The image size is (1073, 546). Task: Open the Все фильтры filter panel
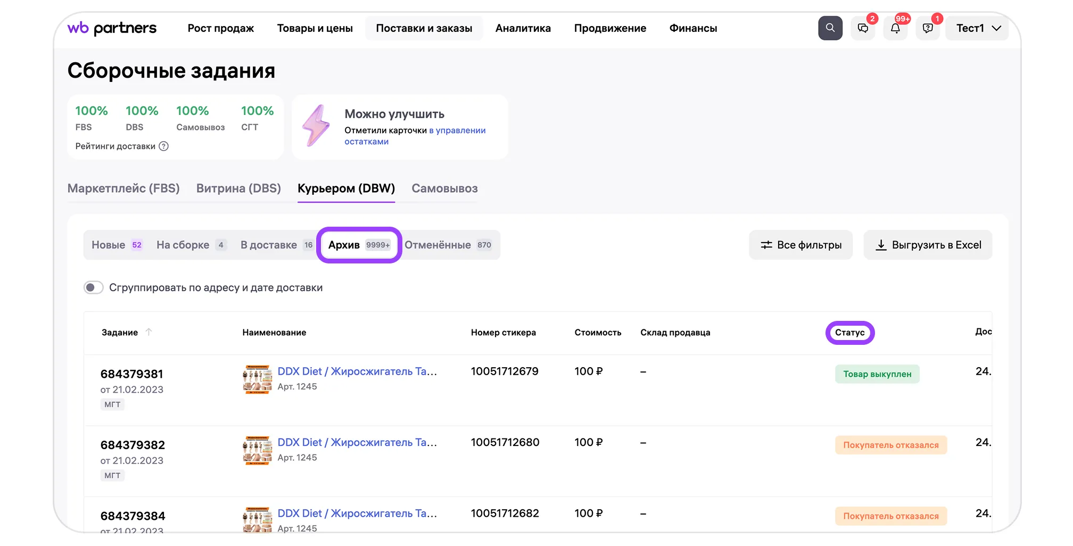point(800,245)
